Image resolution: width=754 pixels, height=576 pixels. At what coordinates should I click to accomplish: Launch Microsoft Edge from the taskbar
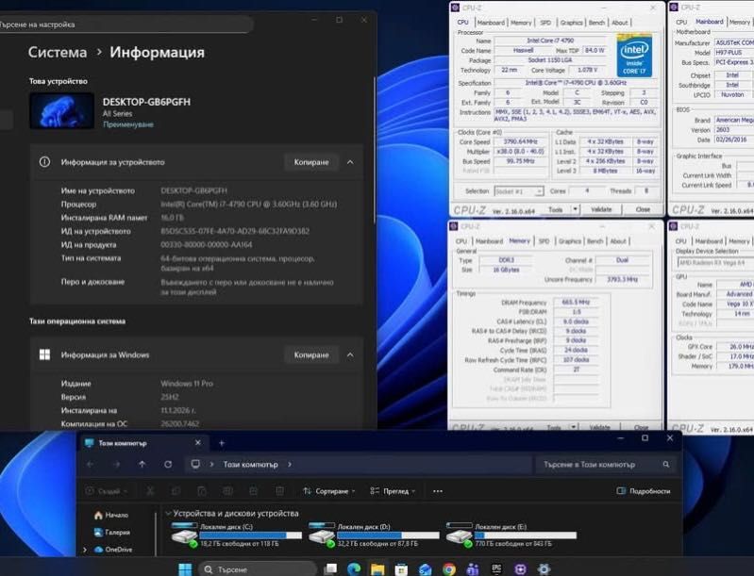coord(354,569)
